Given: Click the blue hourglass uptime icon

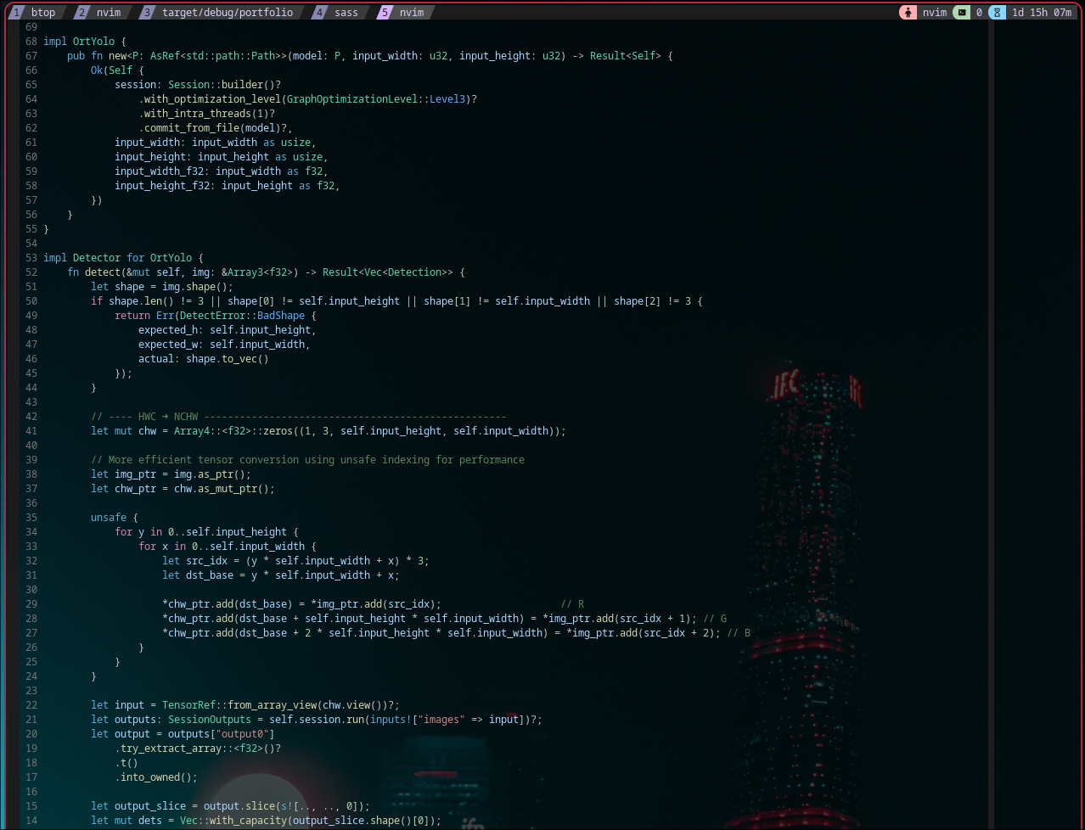Looking at the screenshot, I should pos(997,13).
